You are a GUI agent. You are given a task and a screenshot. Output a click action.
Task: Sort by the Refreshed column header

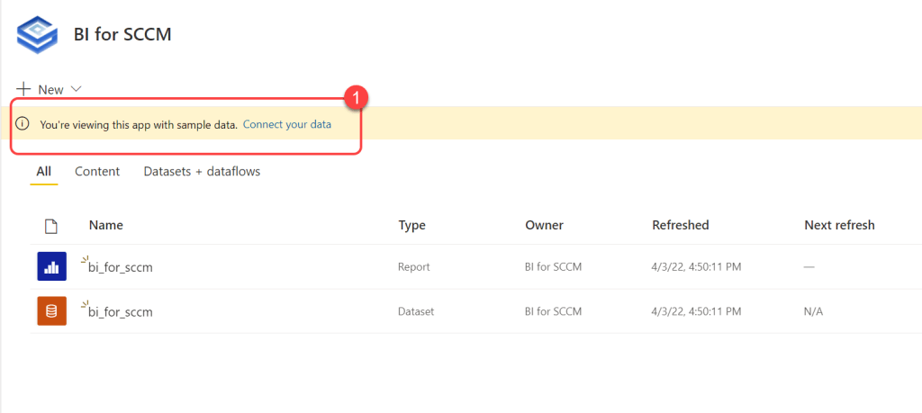click(x=680, y=225)
